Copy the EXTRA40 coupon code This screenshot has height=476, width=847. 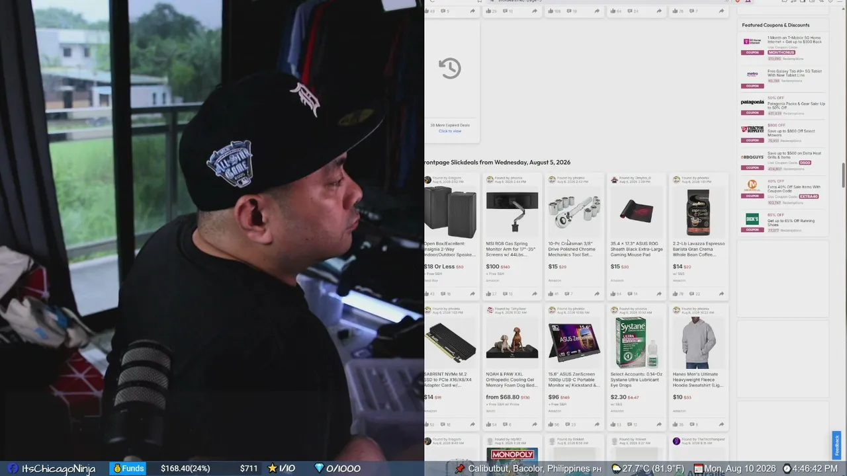pos(809,196)
